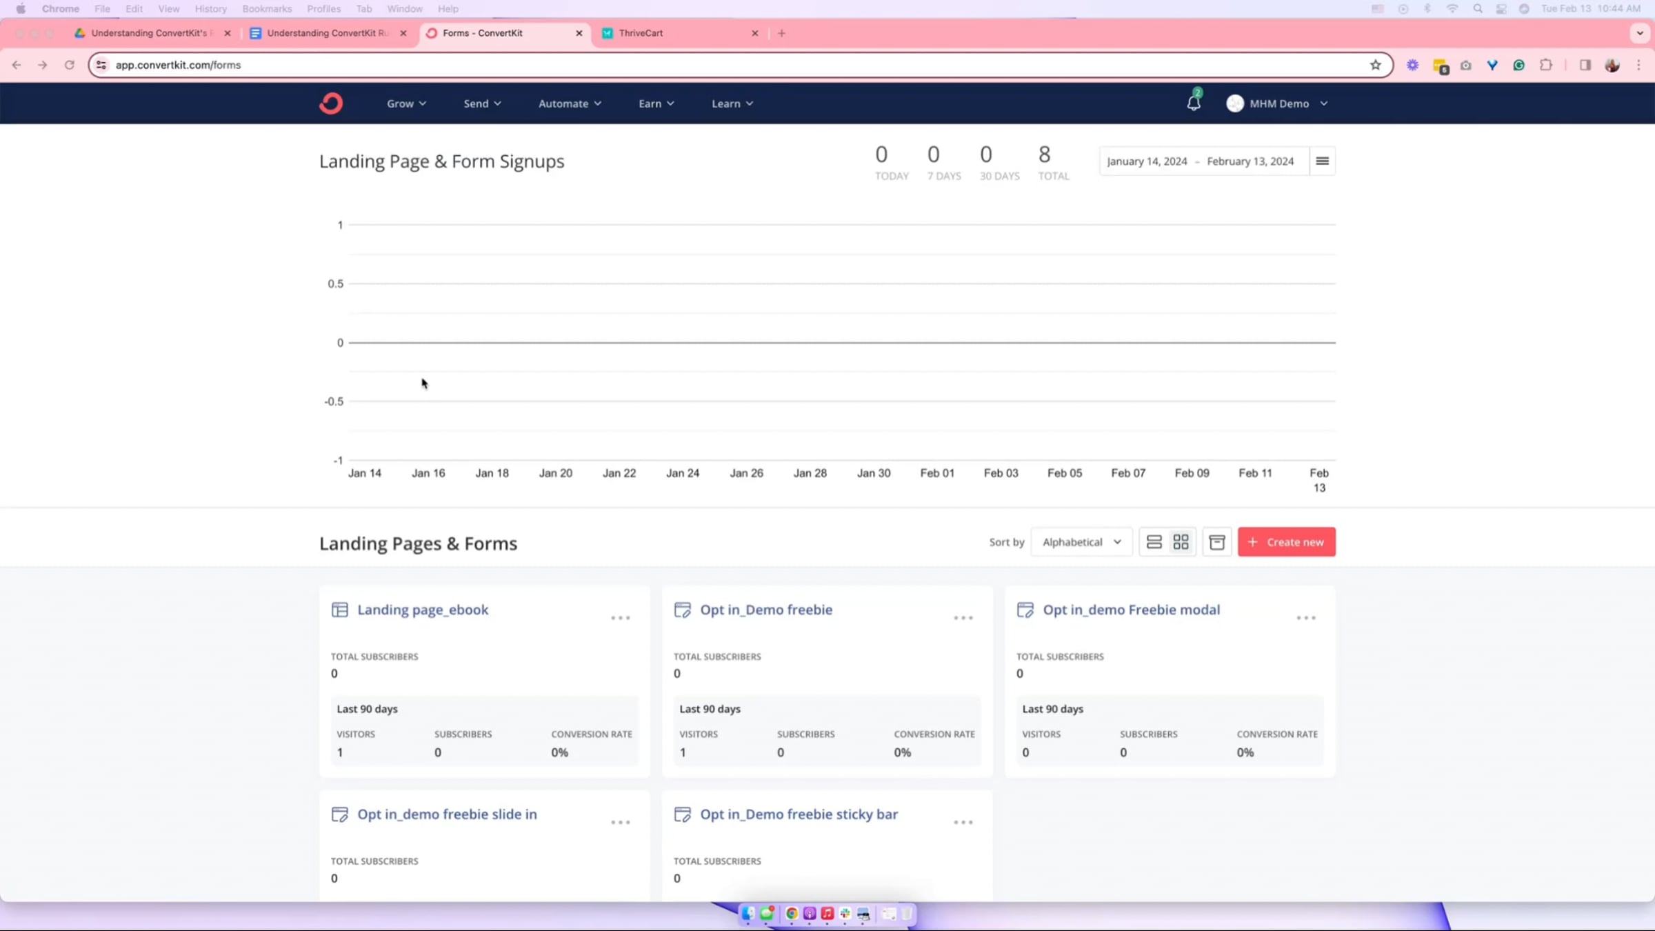Reload the page with the refresh icon
The width and height of the screenshot is (1655, 931).
tap(69, 65)
